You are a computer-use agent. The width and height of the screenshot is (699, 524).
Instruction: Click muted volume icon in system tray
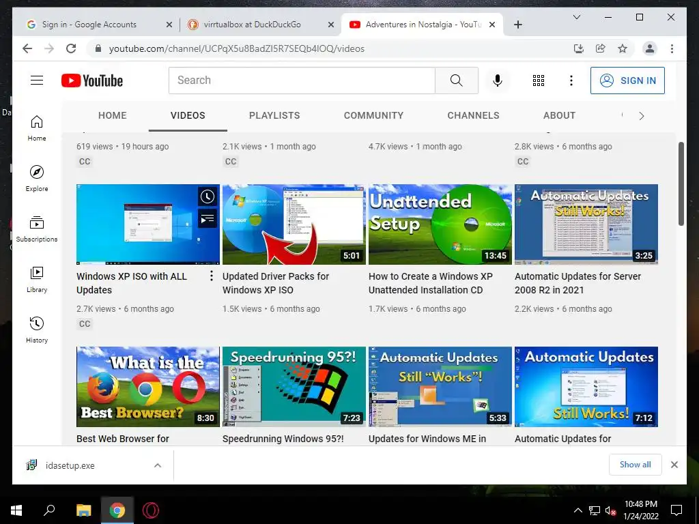tap(610, 510)
